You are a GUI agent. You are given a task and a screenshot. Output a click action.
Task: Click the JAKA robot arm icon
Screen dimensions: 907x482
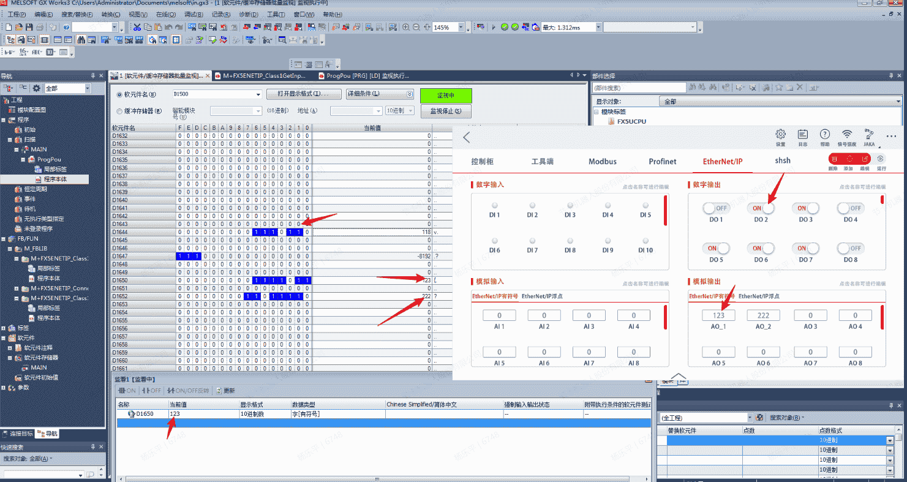869,135
